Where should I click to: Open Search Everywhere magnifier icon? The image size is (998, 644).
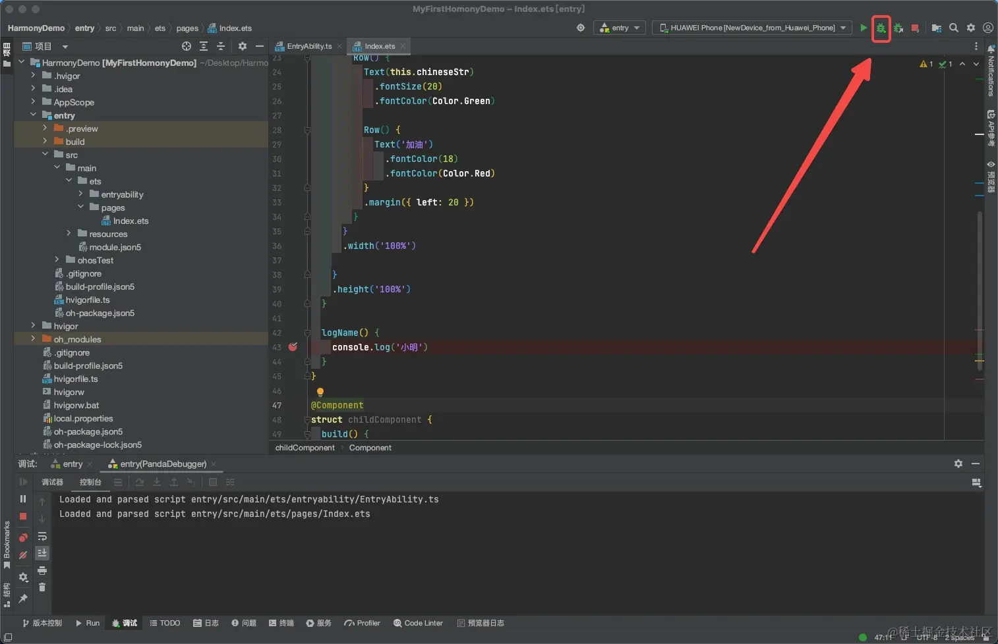[954, 28]
